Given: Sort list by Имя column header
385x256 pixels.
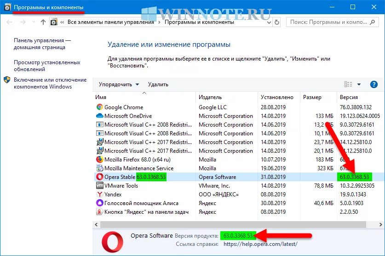Looking at the screenshot, I should coord(101,97).
